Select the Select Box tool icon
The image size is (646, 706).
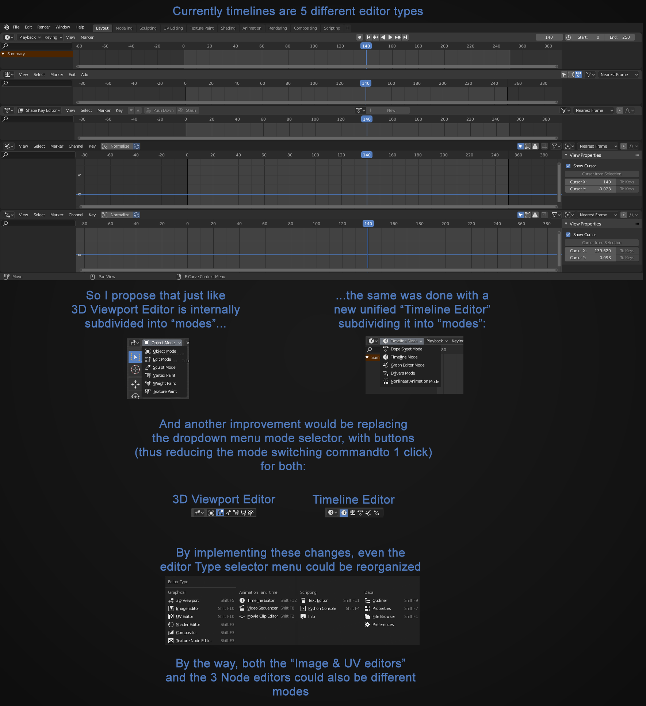point(135,357)
